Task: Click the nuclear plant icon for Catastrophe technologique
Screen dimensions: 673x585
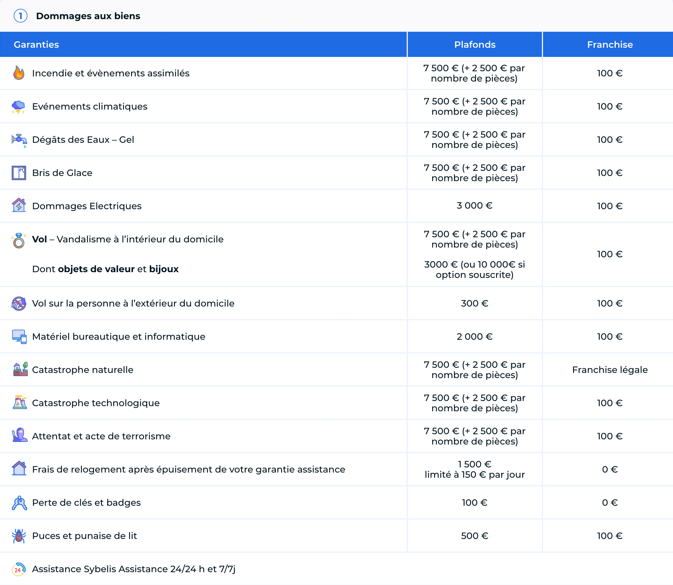Action: (19, 402)
